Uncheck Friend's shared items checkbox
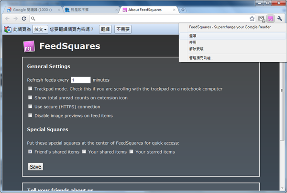The width and height of the screenshot is (287, 193). pos(30,151)
